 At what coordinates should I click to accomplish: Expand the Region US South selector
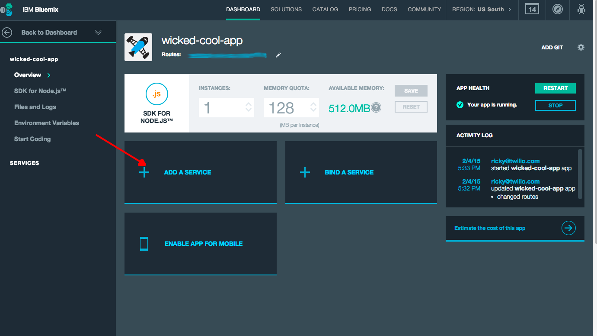[x=482, y=9]
